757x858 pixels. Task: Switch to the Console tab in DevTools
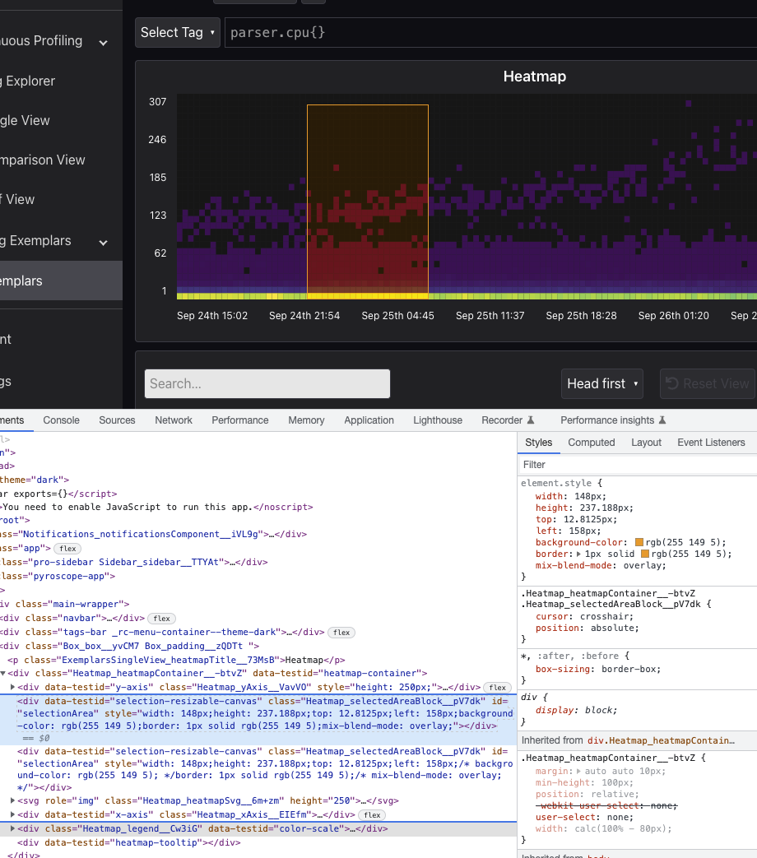61,420
